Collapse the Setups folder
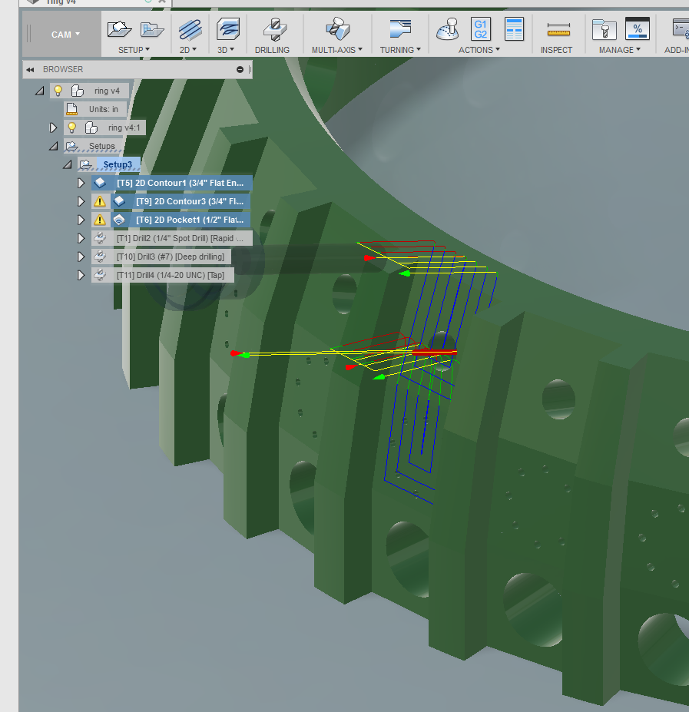Image resolution: width=689 pixels, height=712 pixels. (x=53, y=146)
